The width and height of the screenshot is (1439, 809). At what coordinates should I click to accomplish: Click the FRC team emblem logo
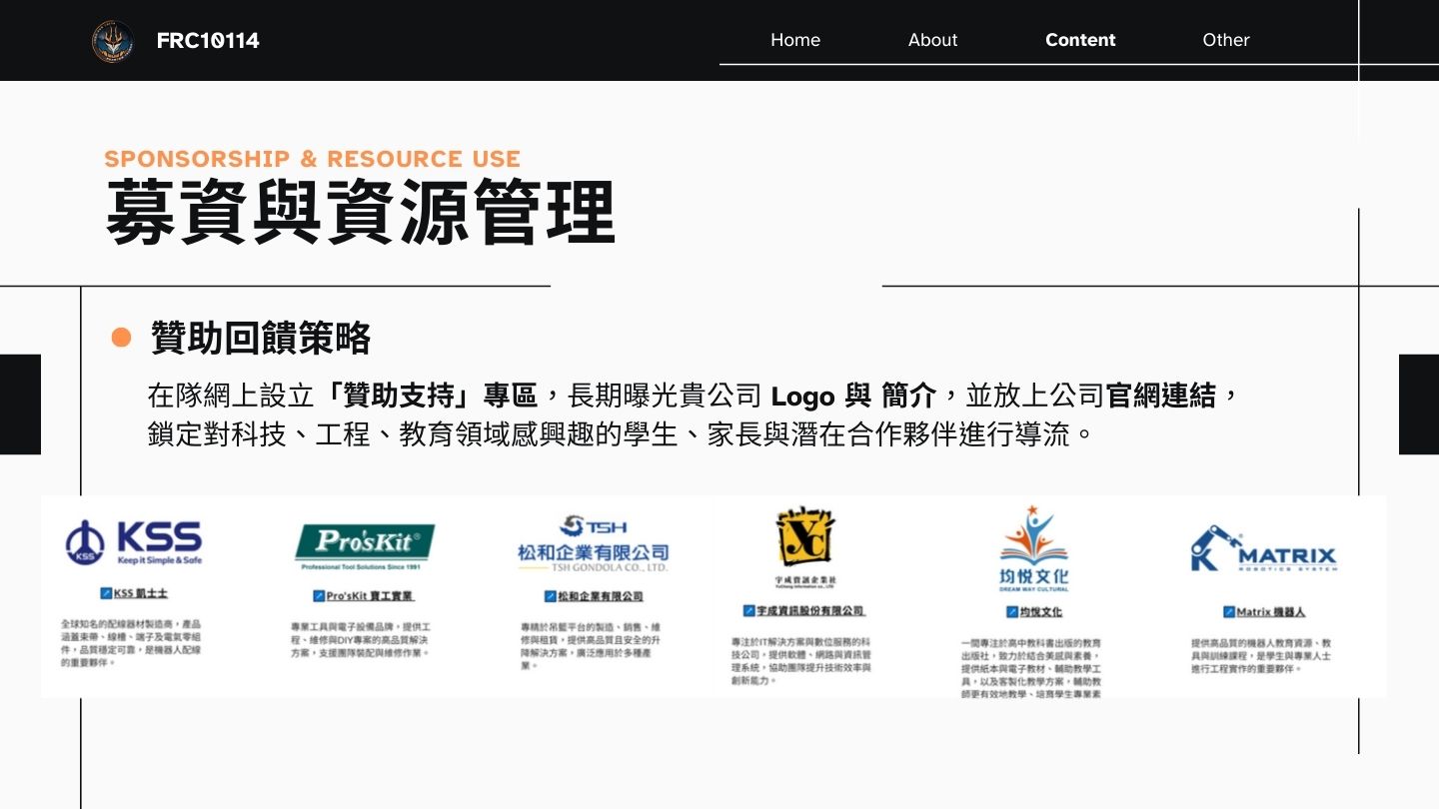click(113, 41)
